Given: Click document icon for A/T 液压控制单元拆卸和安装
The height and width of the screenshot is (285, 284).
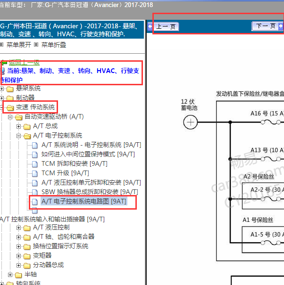Looking at the screenshot, I should coord(35,183).
